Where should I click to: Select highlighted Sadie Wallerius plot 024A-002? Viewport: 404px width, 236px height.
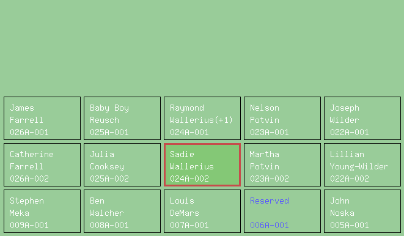pos(202,164)
